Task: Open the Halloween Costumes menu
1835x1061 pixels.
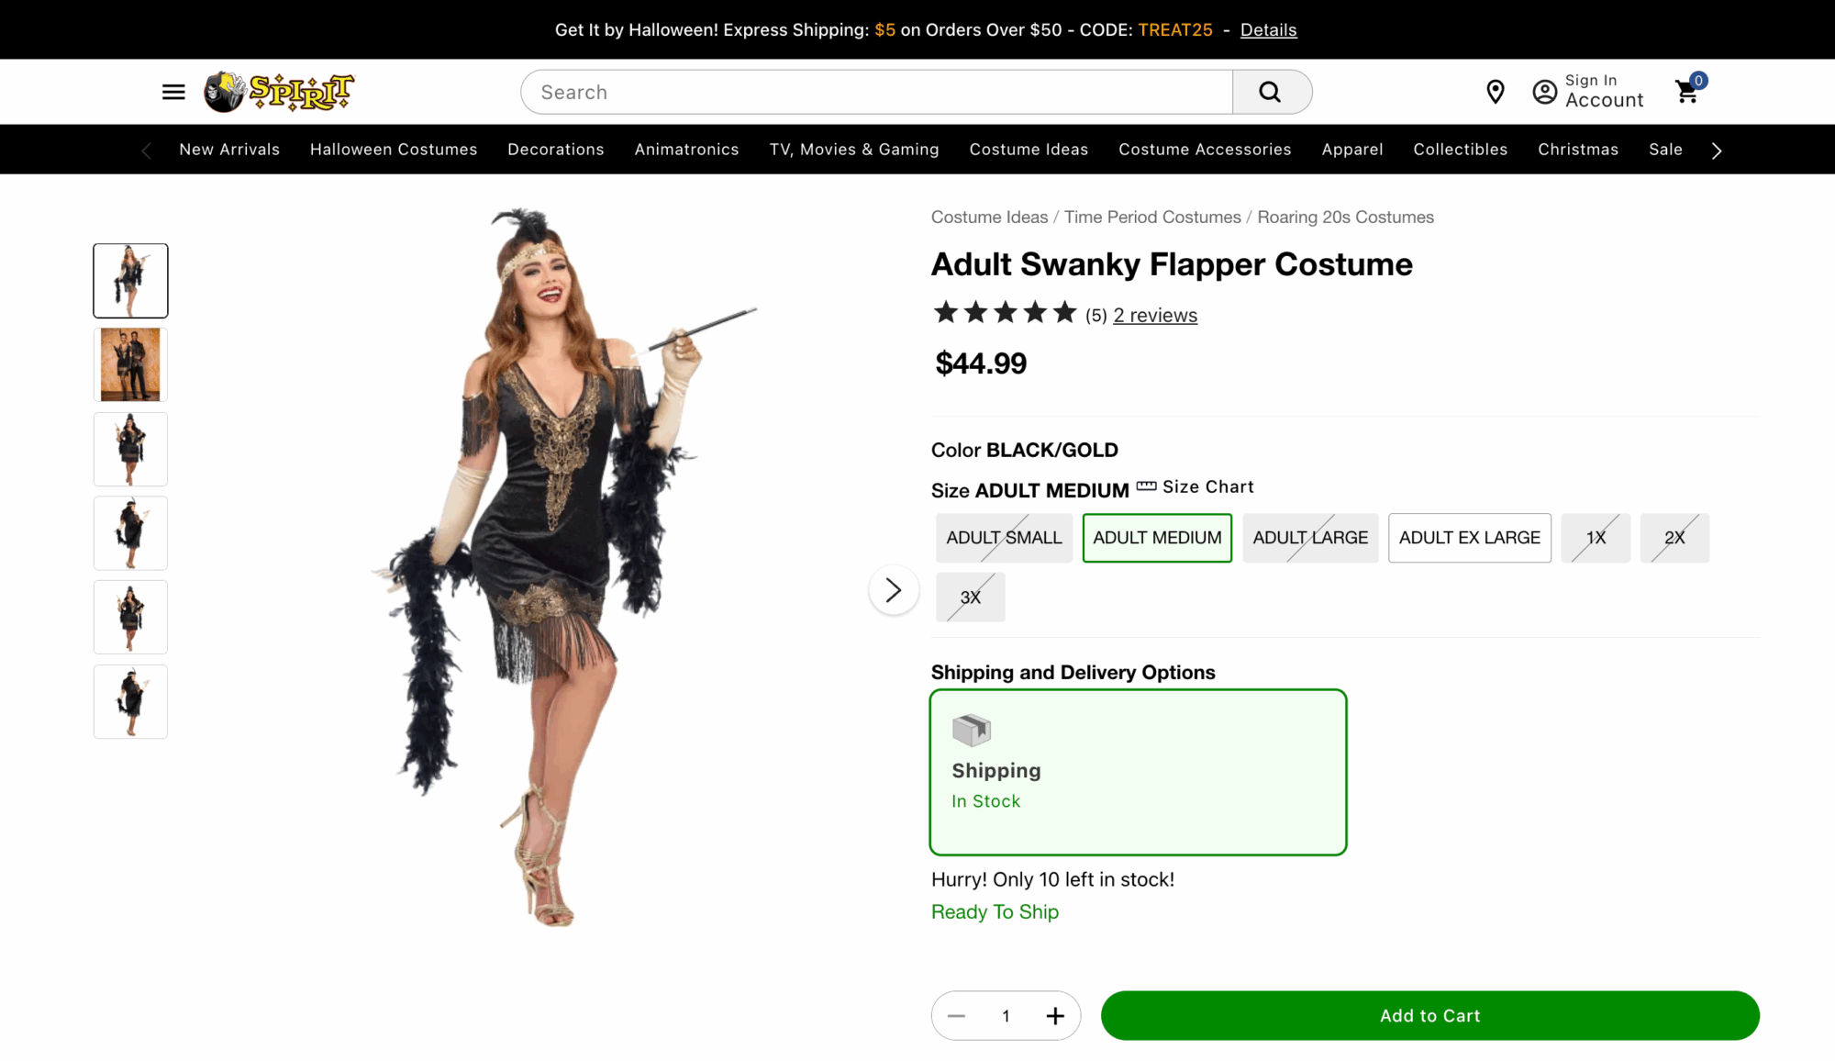Action: [394, 150]
